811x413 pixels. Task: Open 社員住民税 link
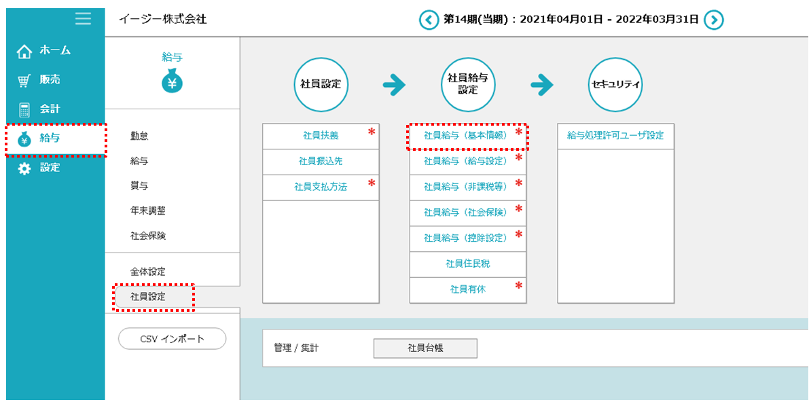(467, 264)
